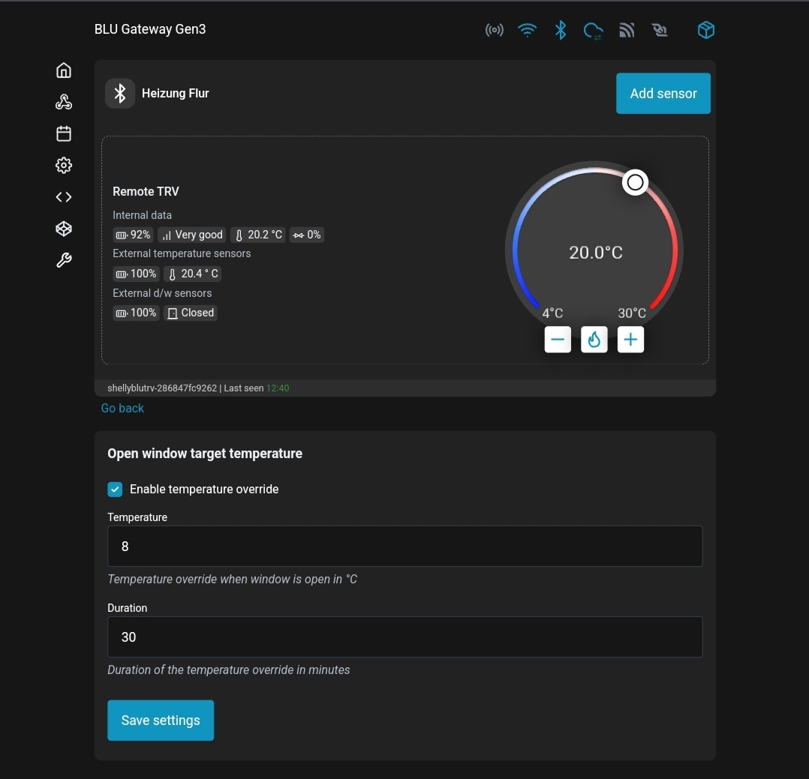Open settings gear in sidebar
The height and width of the screenshot is (779, 809).
[x=64, y=166]
